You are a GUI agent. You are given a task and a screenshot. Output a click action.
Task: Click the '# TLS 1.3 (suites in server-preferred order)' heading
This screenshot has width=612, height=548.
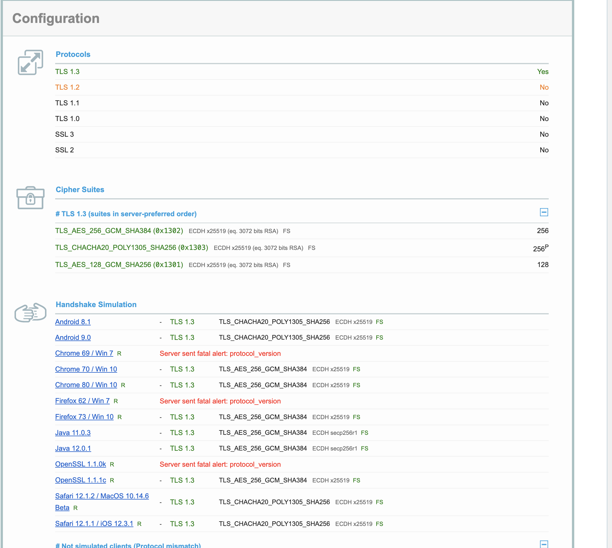[x=126, y=214]
